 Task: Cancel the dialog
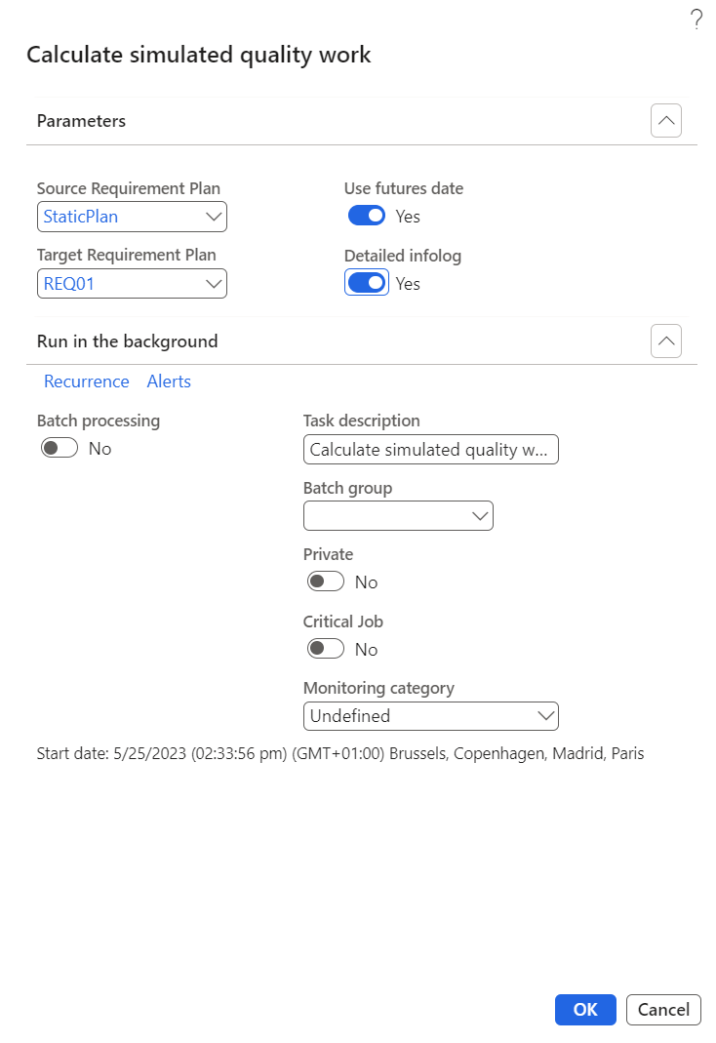click(663, 1010)
